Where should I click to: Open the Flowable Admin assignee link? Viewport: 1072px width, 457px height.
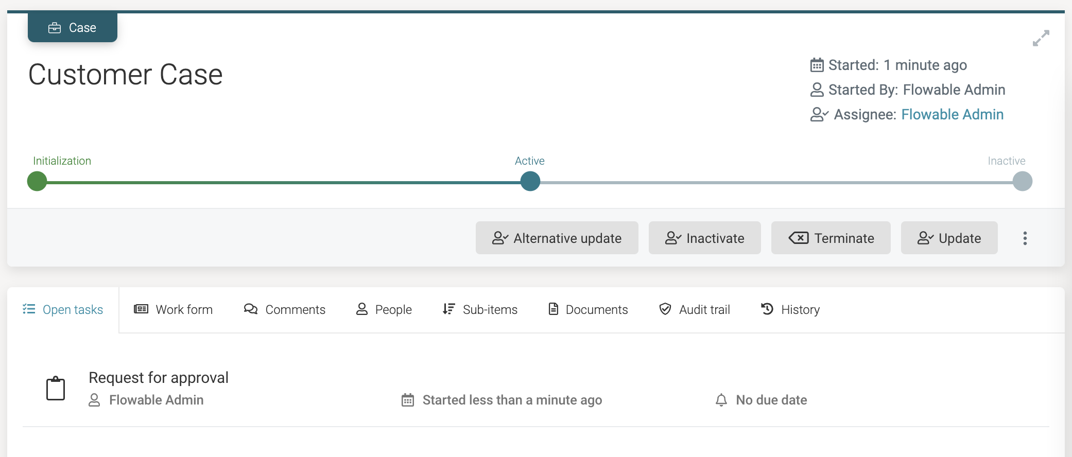952,114
